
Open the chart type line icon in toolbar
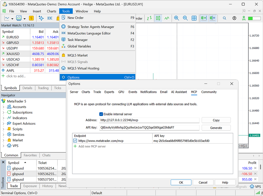coord(7,18)
